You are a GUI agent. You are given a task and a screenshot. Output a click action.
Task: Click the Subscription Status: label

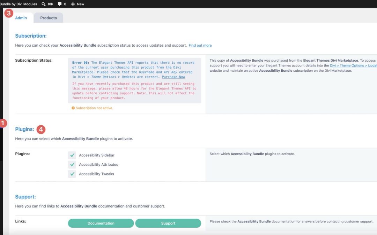(x=34, y=61)
